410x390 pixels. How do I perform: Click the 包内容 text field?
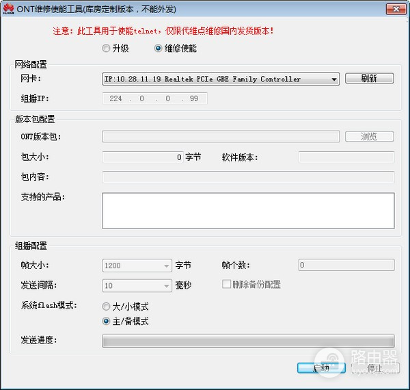click(248, 177)
